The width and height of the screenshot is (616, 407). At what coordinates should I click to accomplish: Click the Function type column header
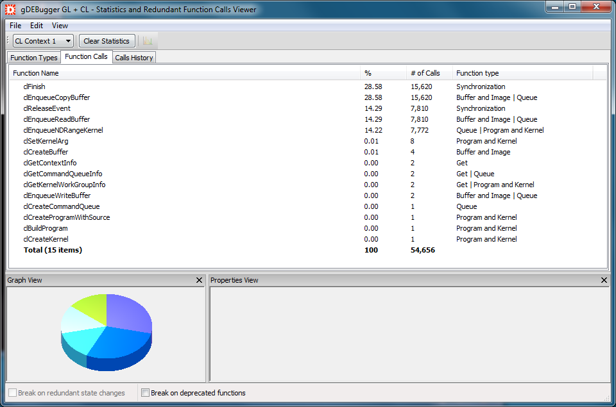(477, 73)
